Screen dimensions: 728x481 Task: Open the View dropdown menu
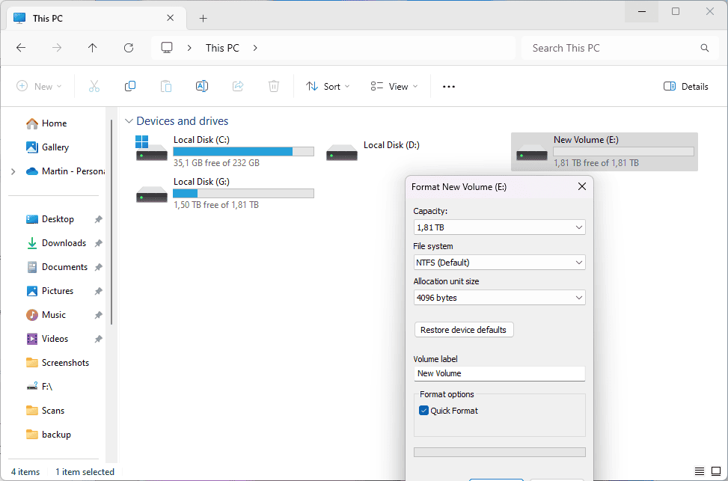tap(394, 86)
